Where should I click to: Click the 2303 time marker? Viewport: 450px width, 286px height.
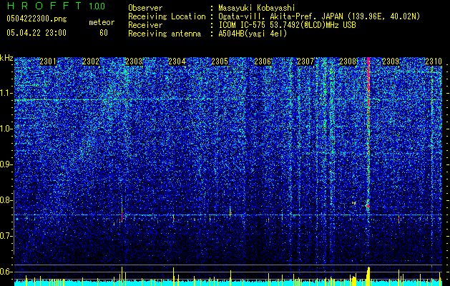point(134,61)
